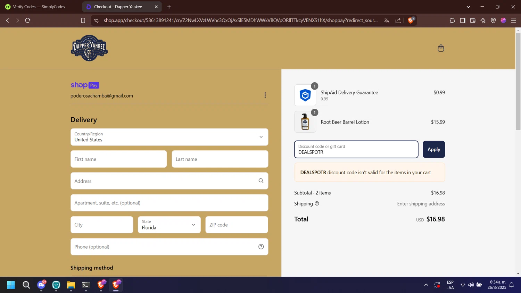
Task: Open a new browser tab
Action: point(169,7)
